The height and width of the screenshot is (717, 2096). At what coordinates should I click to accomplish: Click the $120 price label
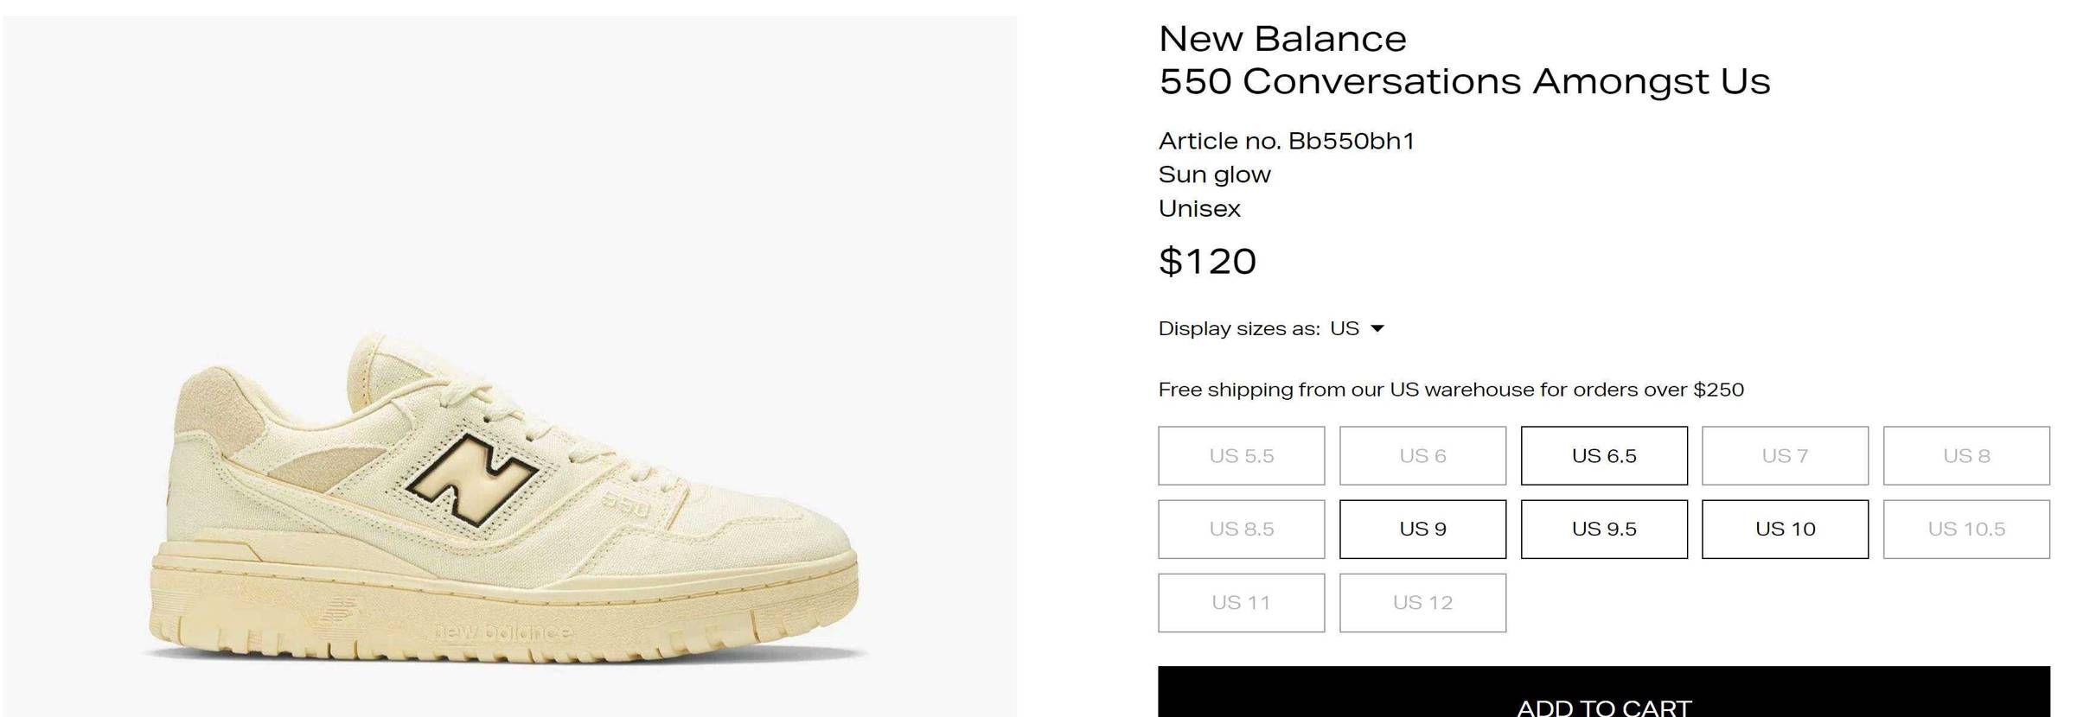tap(1207, 261)
